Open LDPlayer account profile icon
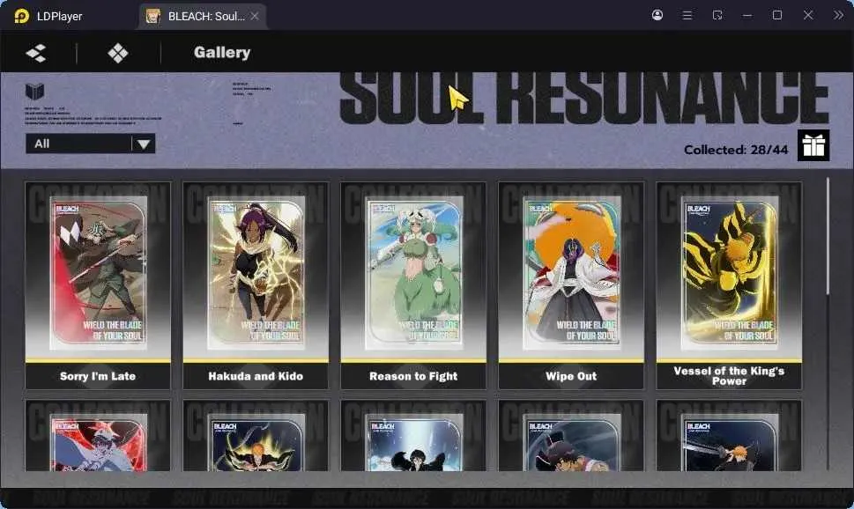Viewport: 854px width, 509px height. click(657, 15)
